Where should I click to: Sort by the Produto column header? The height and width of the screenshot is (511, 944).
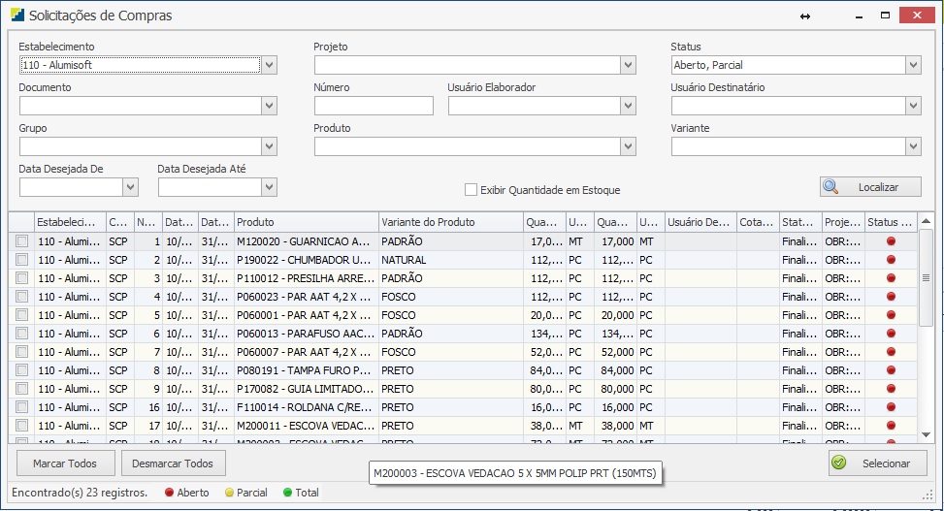click(x=306, y=222)
